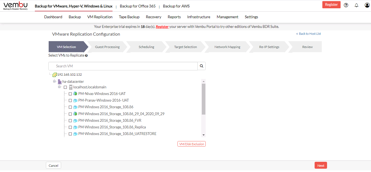The width and height of the screenshot is (371, 172).
Task: Open the Infrastructure menu
Action: pyautogui.click(x=199, y=17)
